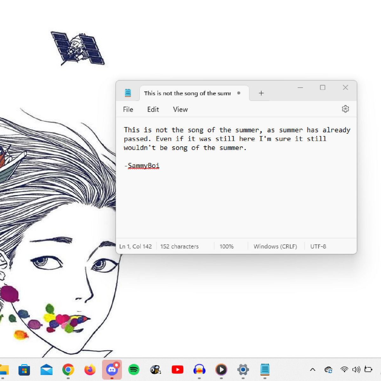Open the Discord app in the taskbar
This screenshot has height=381, width=381.
coord(112,370)
